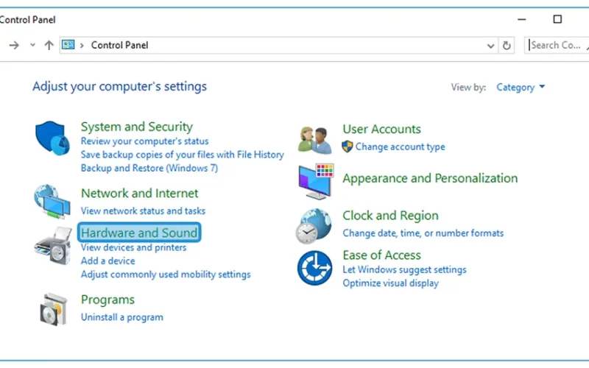This screenshot has height=368, width=589.
Task: Open Network and Internet category
Action: [139, 193]
